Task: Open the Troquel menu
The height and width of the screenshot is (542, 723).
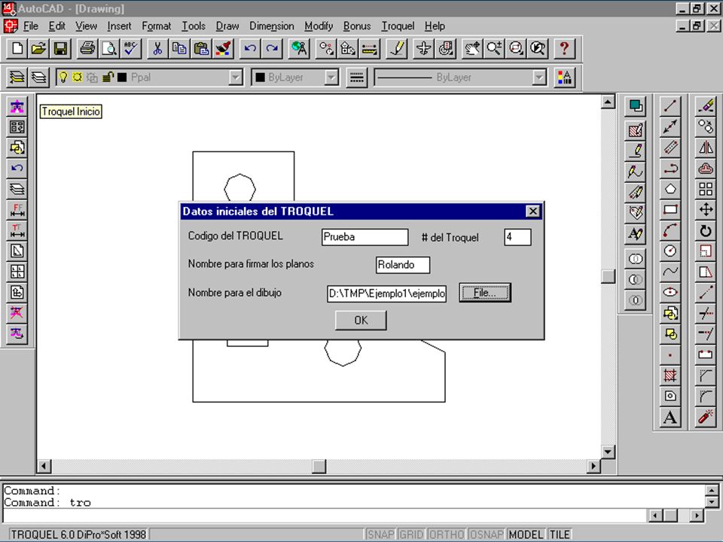Action: (x=398, y=26)
